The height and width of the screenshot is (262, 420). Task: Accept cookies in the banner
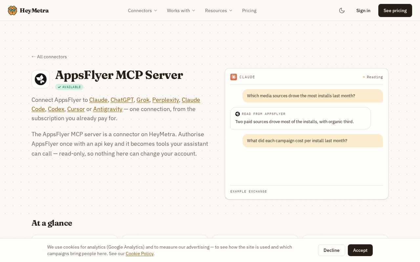(x=360, y=250)
